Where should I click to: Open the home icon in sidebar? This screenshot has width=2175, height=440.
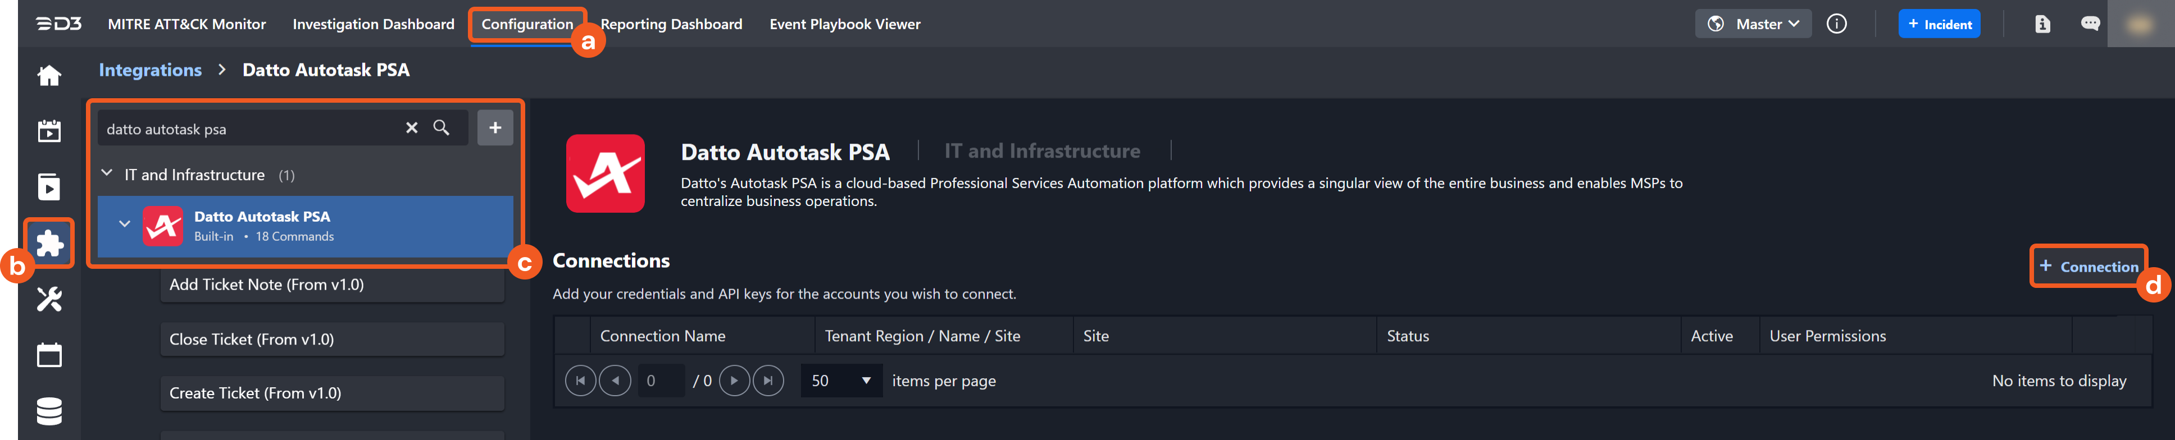pos(49,76)
